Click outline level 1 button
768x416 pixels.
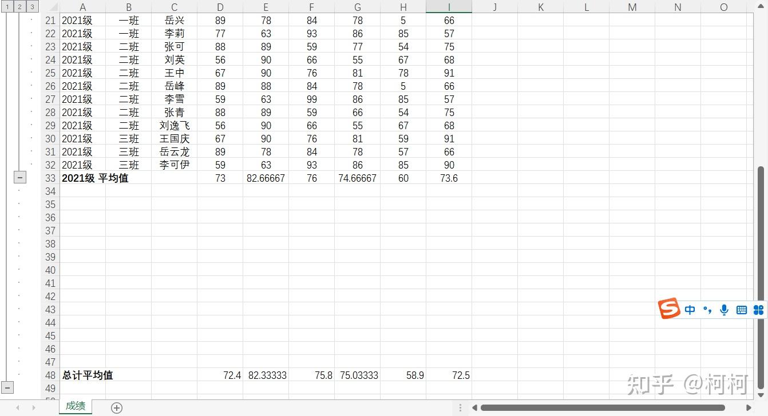(x=7, y=7)
